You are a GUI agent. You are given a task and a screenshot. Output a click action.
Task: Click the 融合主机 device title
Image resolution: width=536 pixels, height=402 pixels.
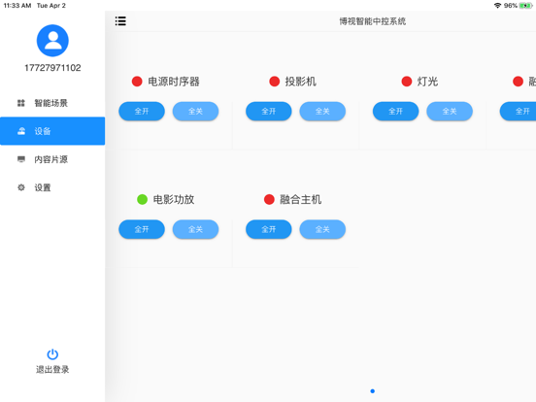coord(301,199)
